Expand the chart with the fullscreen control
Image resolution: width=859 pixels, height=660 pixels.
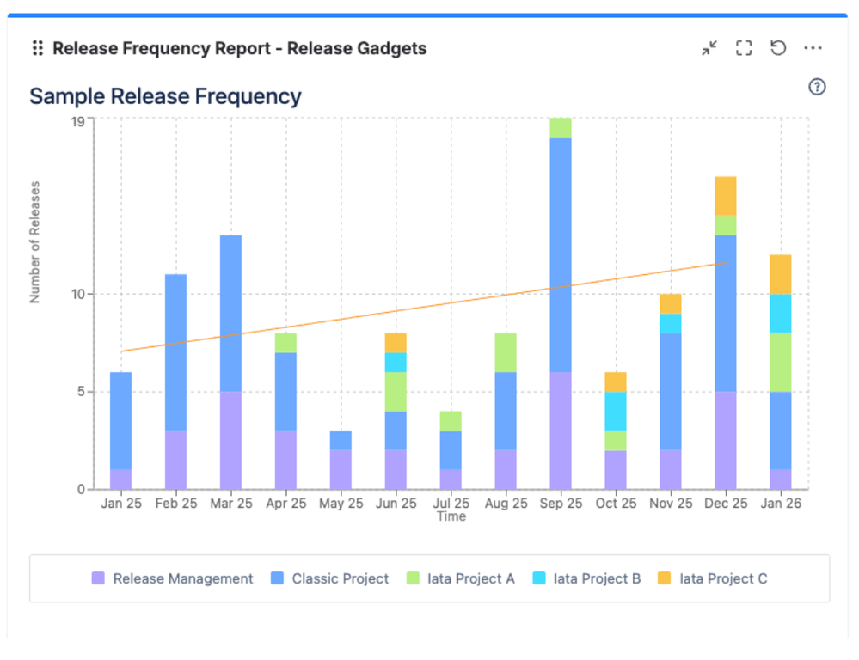point(743,48)
